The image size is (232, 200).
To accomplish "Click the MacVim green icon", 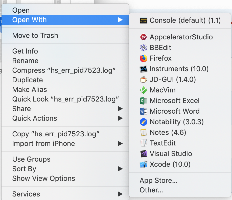I will tap(143, 90).
